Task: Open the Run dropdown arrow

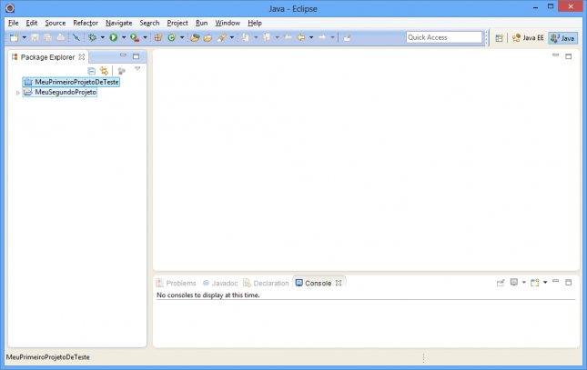Action: 124,37
